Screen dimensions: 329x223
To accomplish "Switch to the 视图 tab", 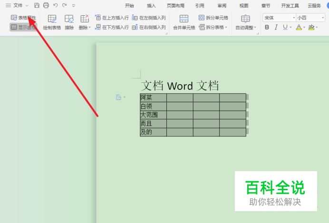I will (x=244, y=6).
